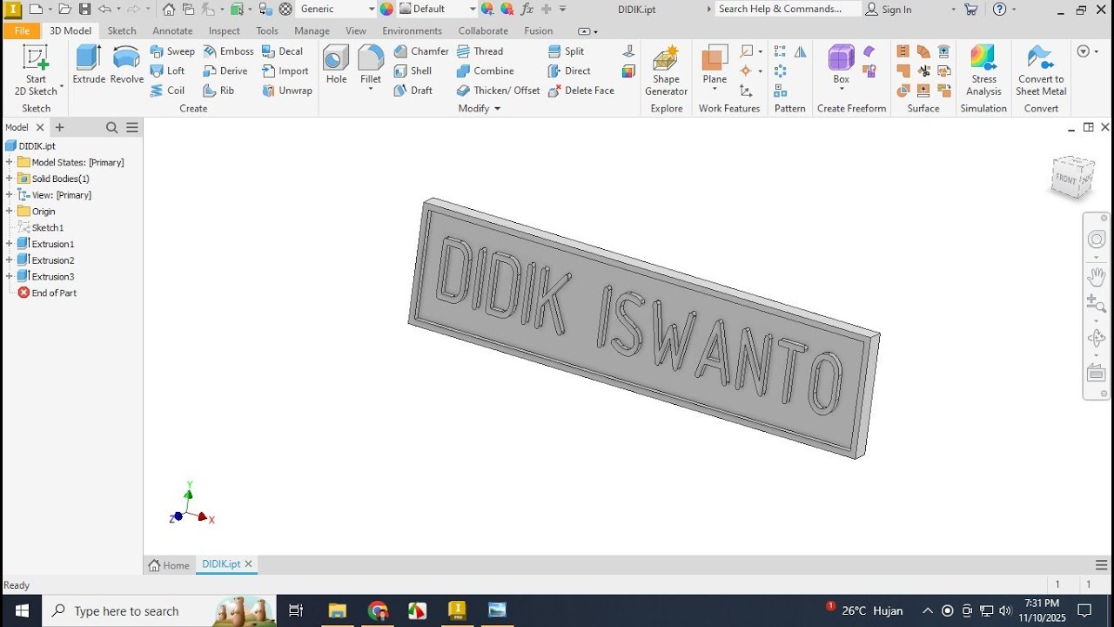The width and height of the screenshot is (1114, 627).
Task: Close the DIDIK.ipt document tab
Action: pyautogui.click(x=248, y=564)
